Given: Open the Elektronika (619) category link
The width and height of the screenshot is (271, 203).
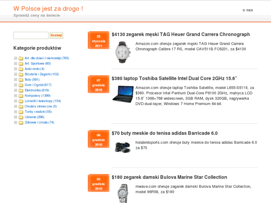Looking at the screenshot, I should (37, 90).
